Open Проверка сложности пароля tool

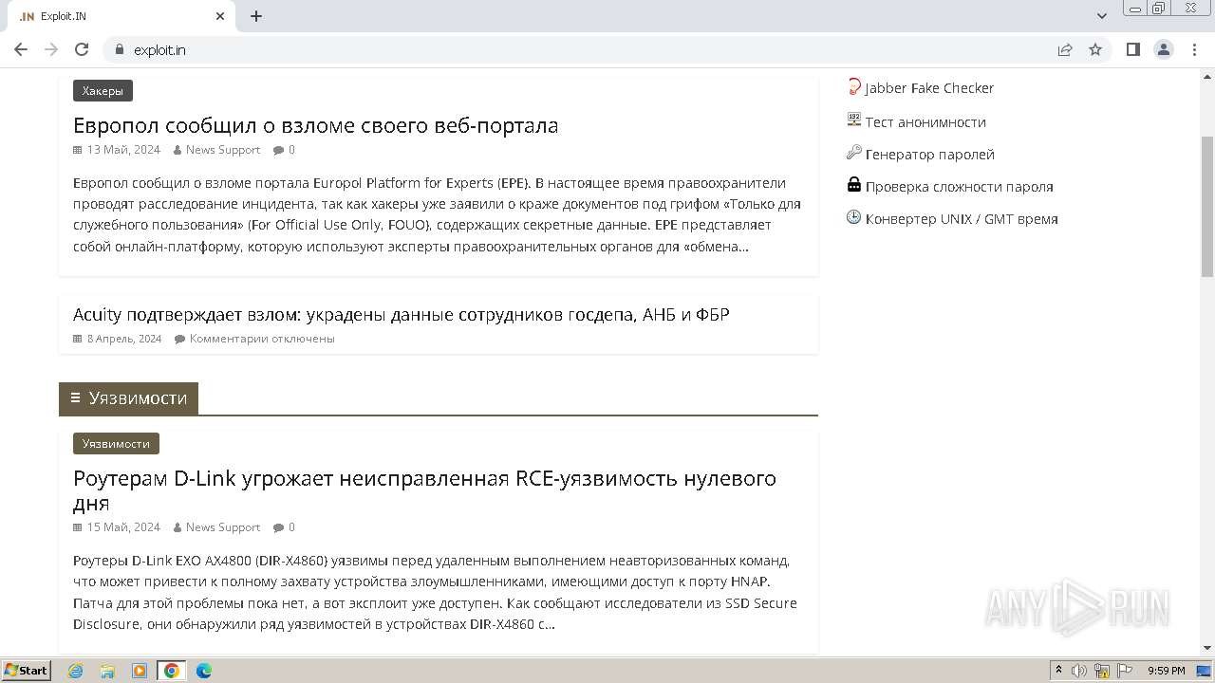click(960, 187)
